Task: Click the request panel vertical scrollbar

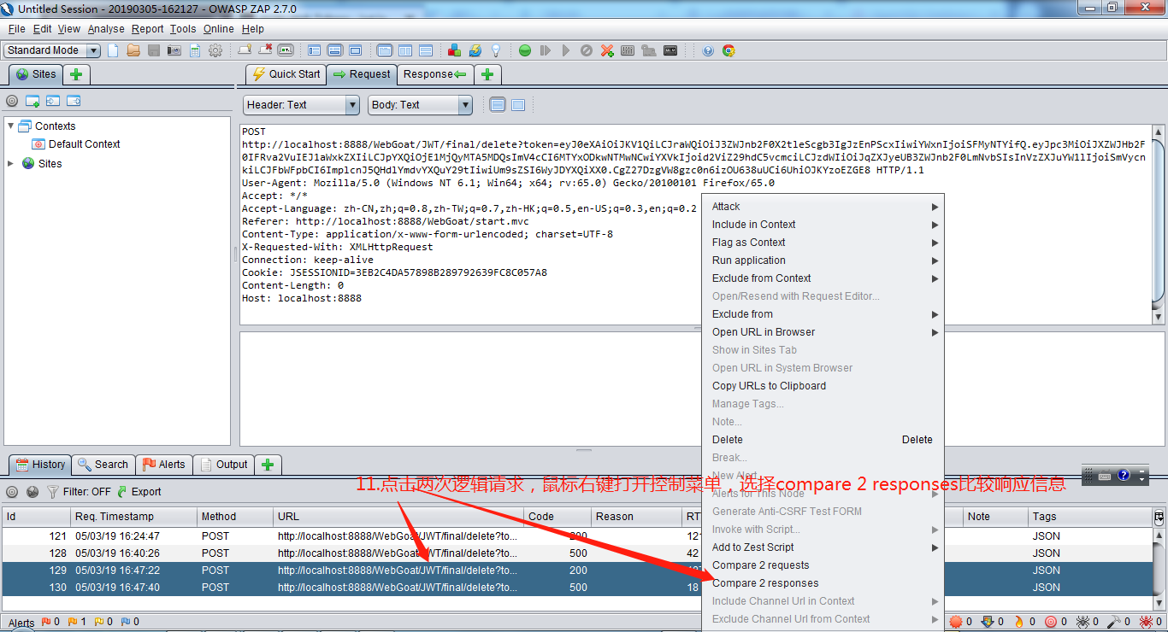Action: (1159, 225)
